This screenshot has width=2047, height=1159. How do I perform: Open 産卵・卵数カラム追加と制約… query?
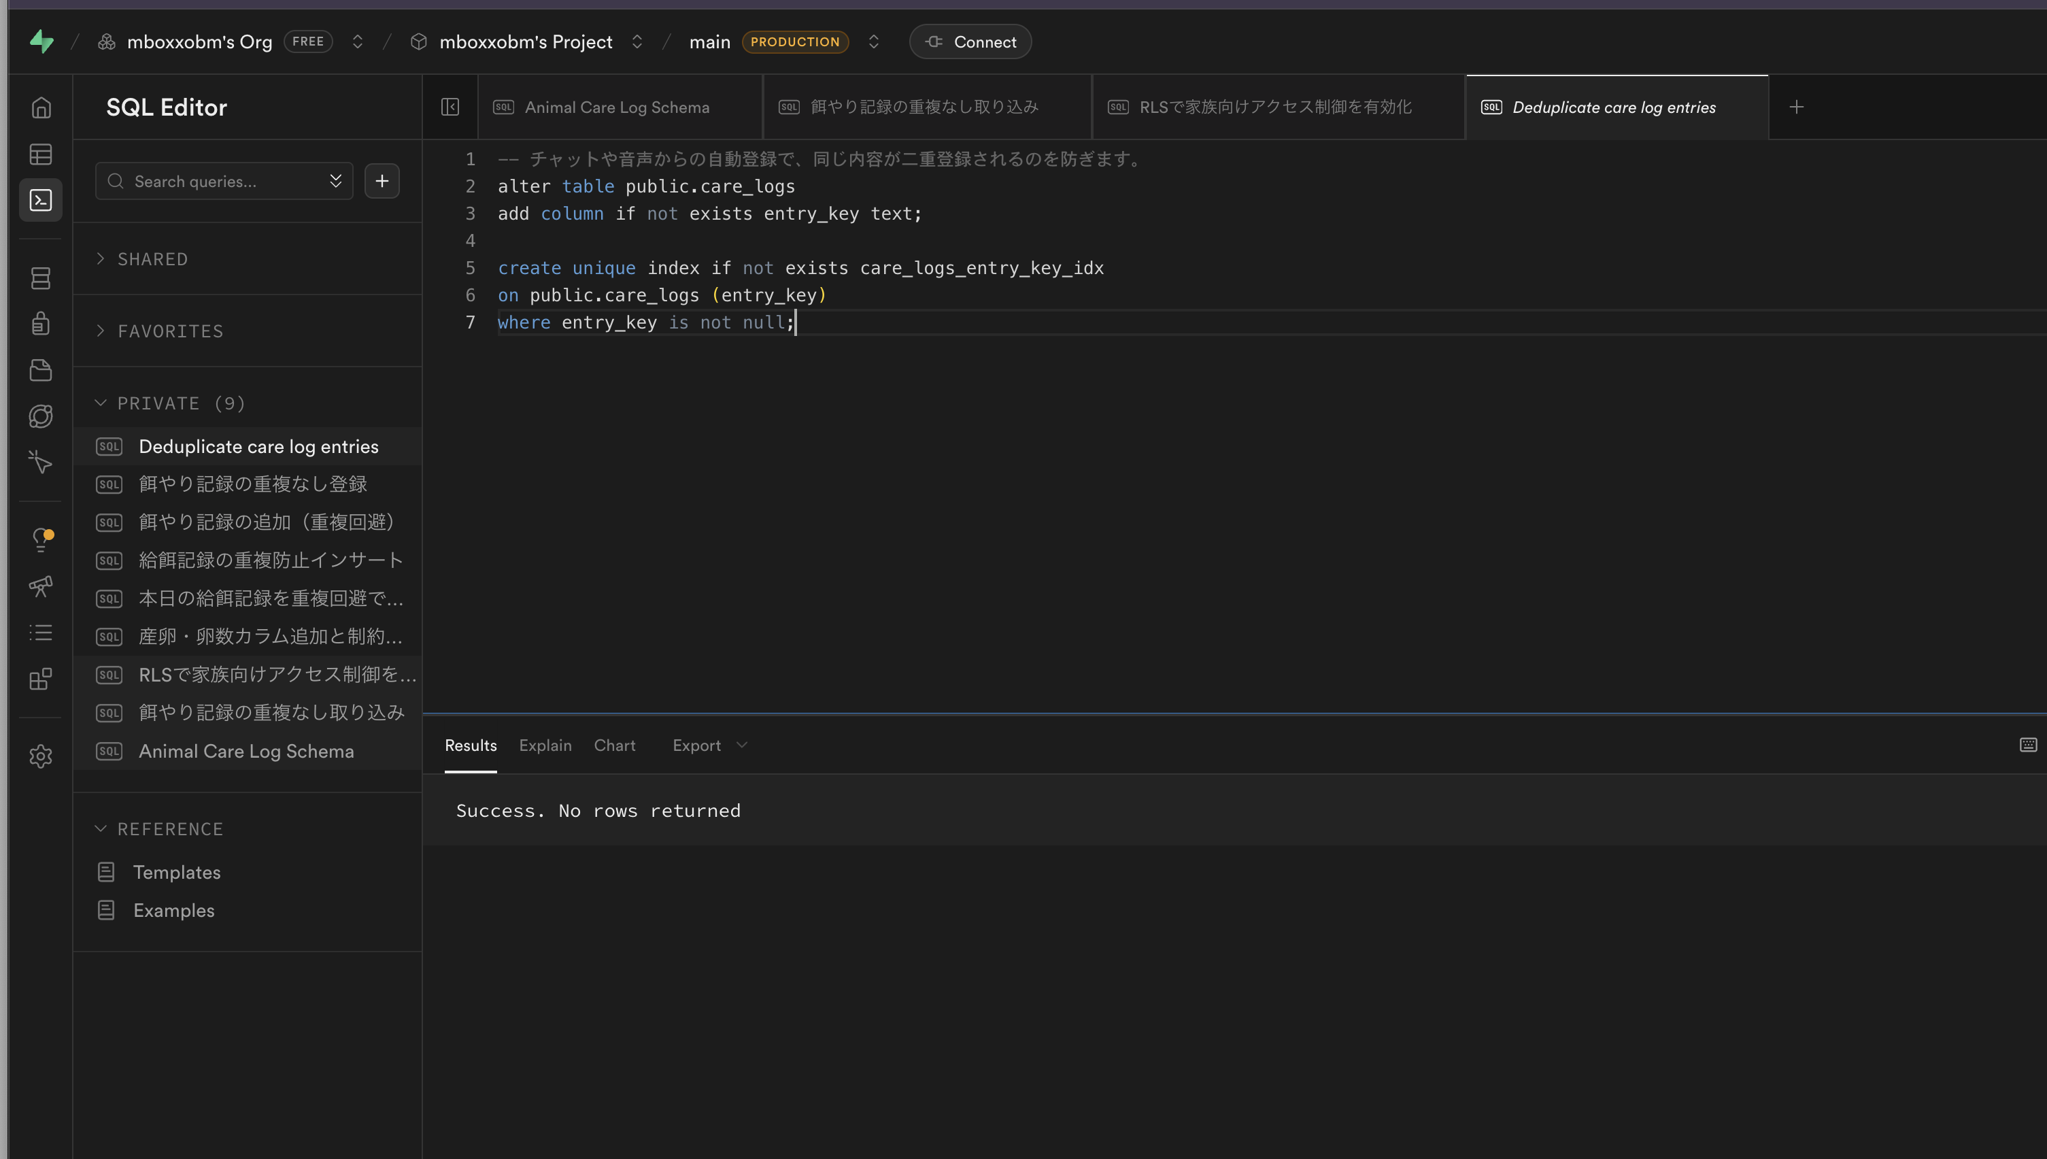click(x=248, y=637)
